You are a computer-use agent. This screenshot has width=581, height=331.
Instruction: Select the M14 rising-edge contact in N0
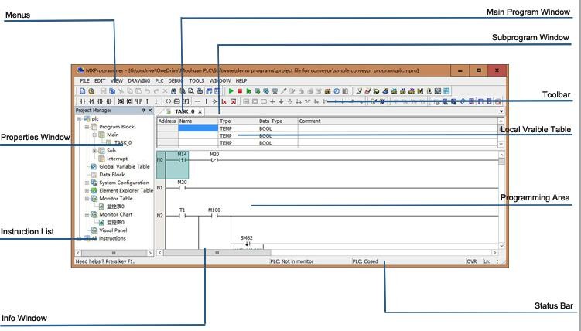[182, 160]
